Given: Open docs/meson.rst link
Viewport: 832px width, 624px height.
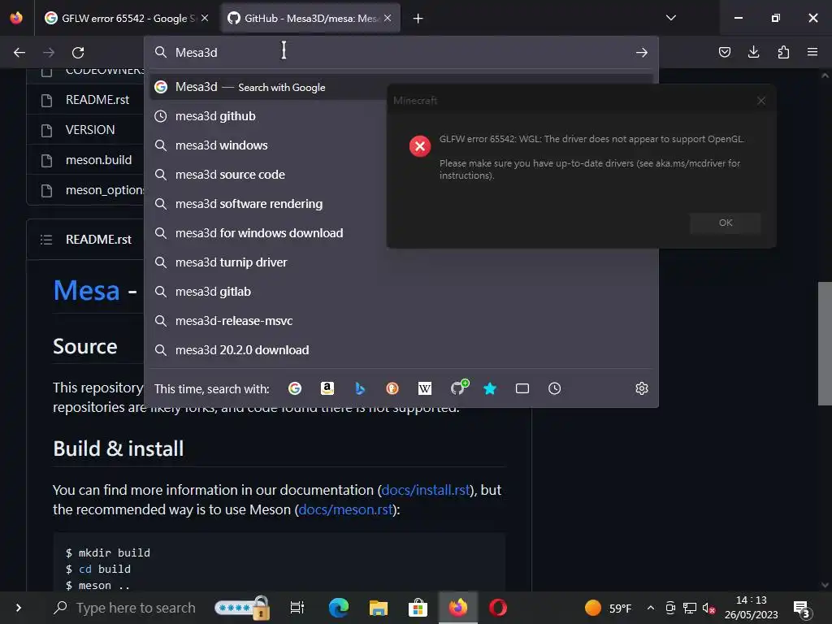Looking at the screenshot, I should point(345,509).
